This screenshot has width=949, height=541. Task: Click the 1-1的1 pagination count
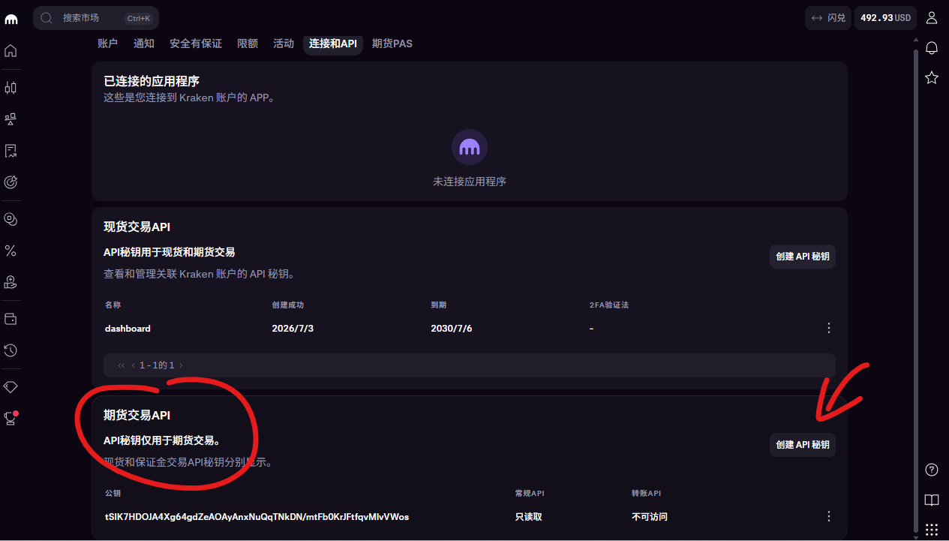pyautogui.click(x=157, y=365)
